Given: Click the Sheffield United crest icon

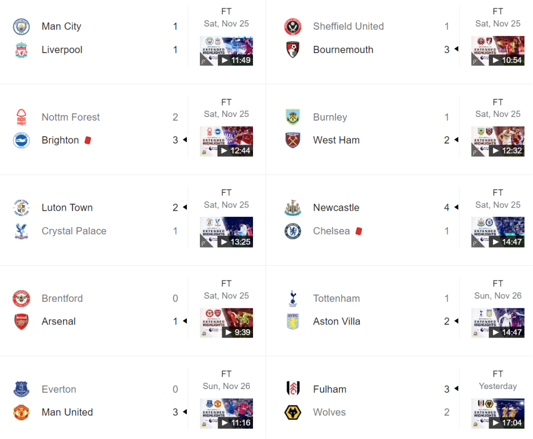Looking at the screenshot, I should pyautogui.click(x=293, y=27).
